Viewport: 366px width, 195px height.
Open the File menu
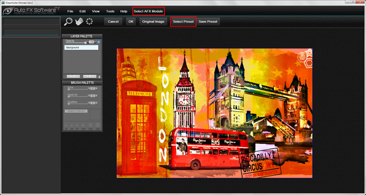pyautogui.click(x=70, y=11)
